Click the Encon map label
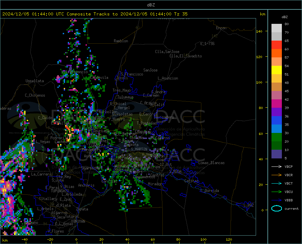Screen dimensions: 302x244 [221, 28]
